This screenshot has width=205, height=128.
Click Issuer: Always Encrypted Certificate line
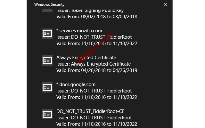(x=94, y=64)
